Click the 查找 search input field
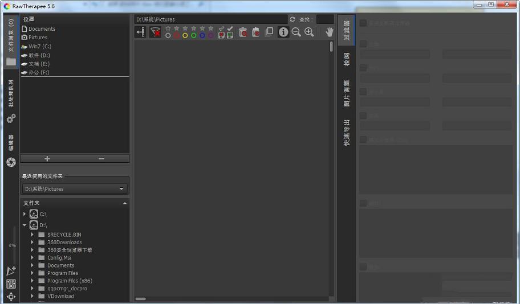 coord(325,19)
